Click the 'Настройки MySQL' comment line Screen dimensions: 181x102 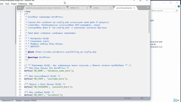[x=37, y=39]
